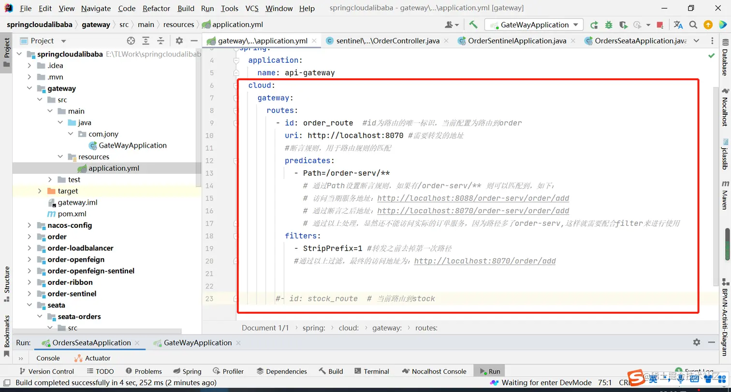
Task: Open the Terminal tool window
Action: [x=371, y=371]
